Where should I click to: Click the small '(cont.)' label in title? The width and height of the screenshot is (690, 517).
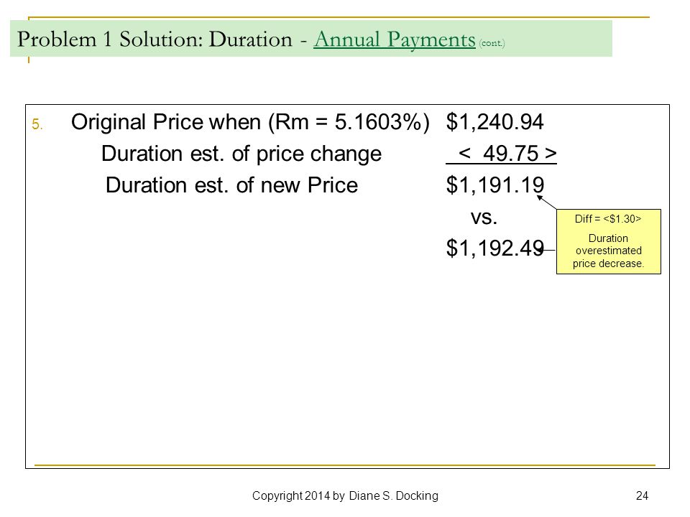tap(492, 43)
